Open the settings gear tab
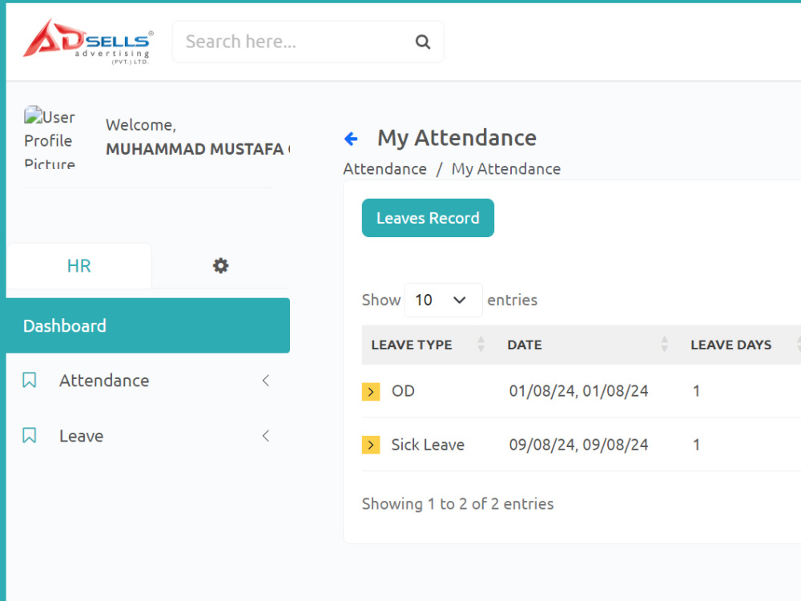The height and width of the screenshot is (601, 801). click(221, 266)
